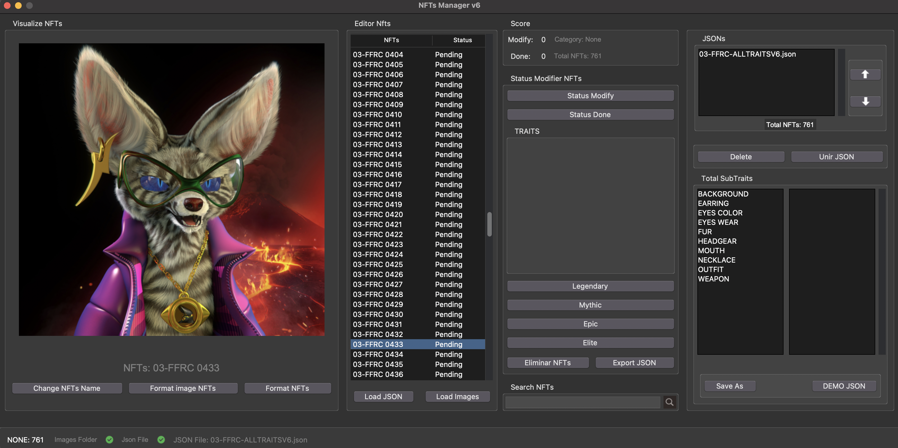
Task: Click the JSON File name in status bar
Action: (x=240, y=440)
